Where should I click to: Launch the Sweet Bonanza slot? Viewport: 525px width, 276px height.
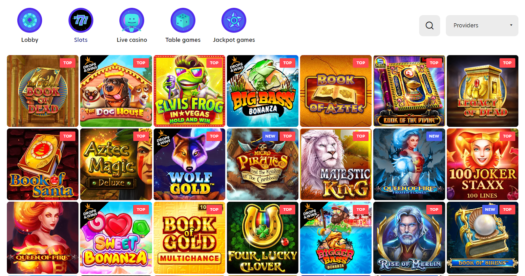(116, 238)
